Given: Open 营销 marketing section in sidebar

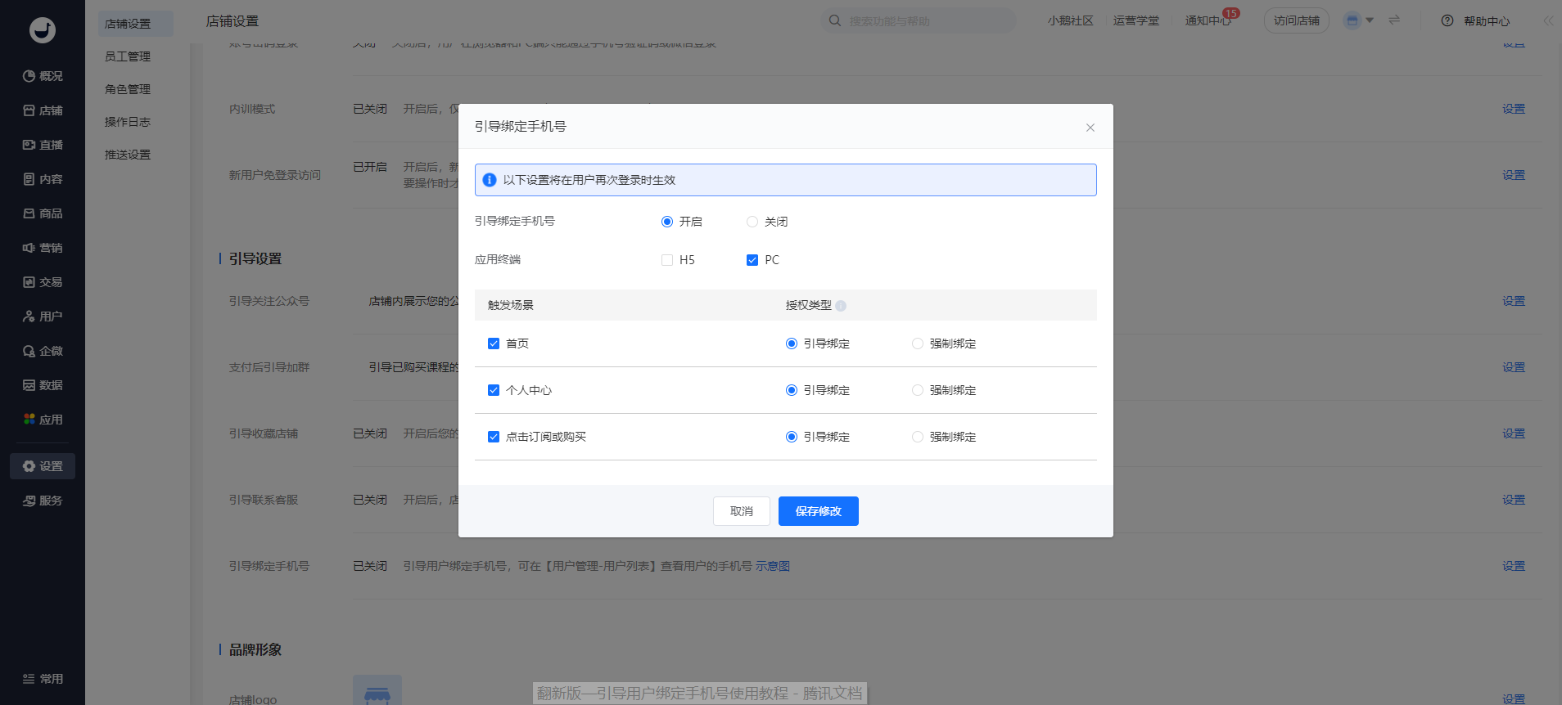Looking at the screenshot, I should point(43,248).
